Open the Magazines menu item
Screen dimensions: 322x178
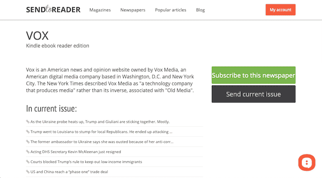tap(100, 10)
